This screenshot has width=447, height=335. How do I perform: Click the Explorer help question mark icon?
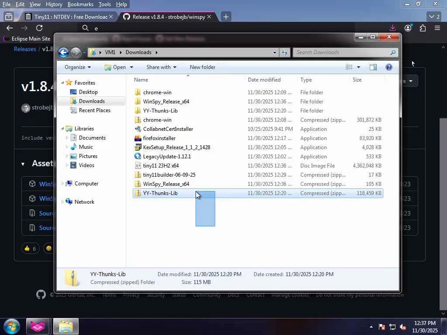click(389, 67)
